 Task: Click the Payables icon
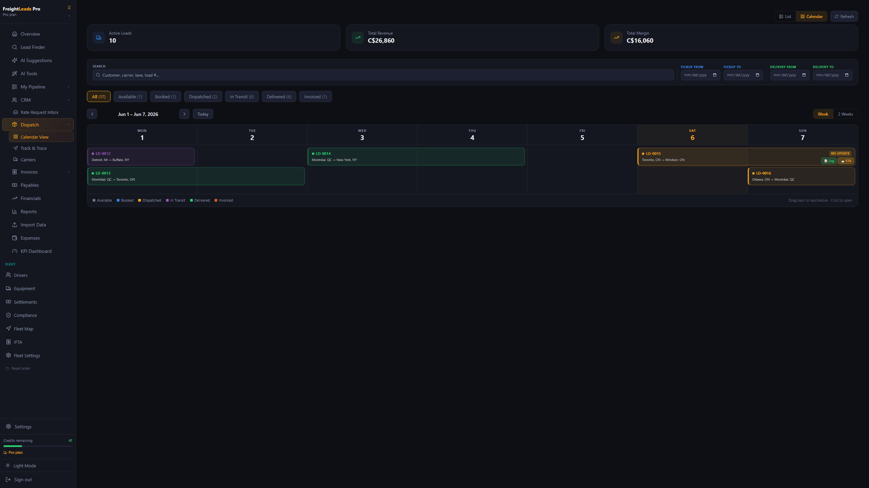coord(15,185)
